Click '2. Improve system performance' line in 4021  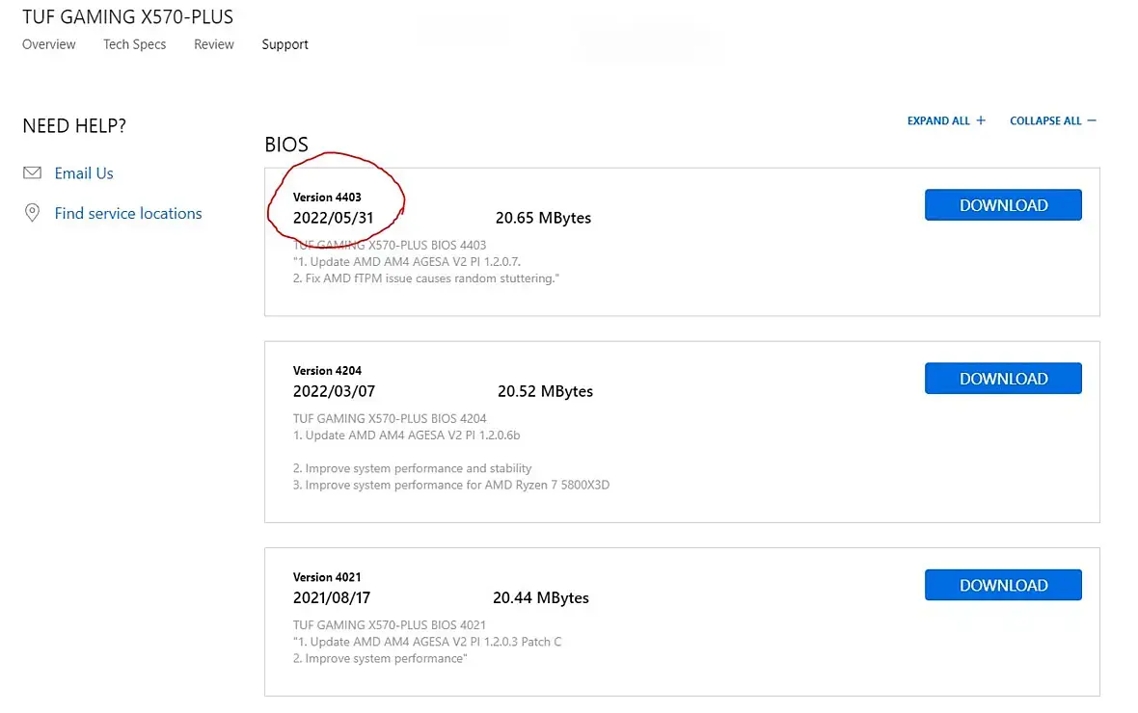point(380,659)
